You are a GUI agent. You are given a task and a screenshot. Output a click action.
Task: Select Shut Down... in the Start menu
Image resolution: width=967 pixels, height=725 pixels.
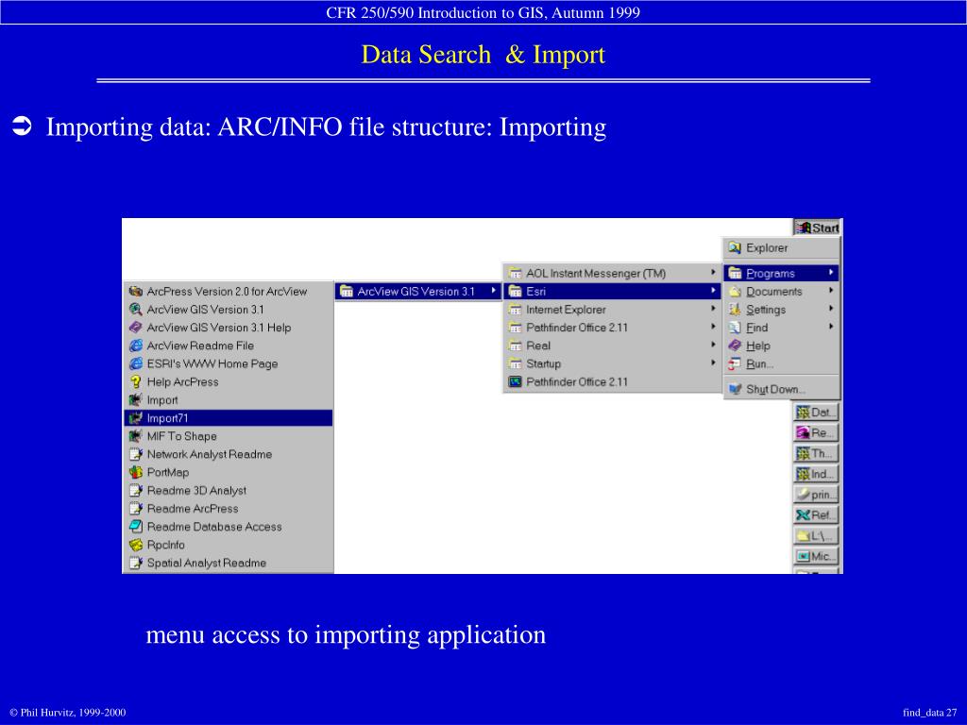pos(781,389)
